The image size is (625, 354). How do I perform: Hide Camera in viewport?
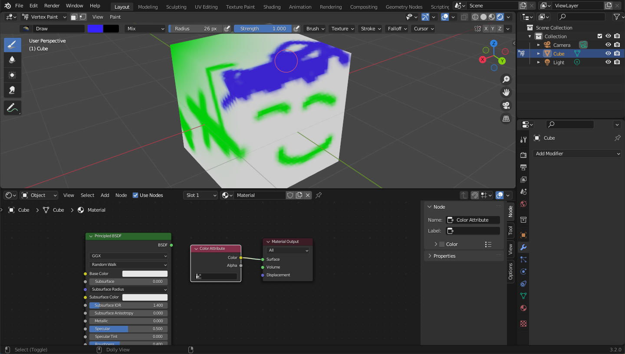[608, 45]
